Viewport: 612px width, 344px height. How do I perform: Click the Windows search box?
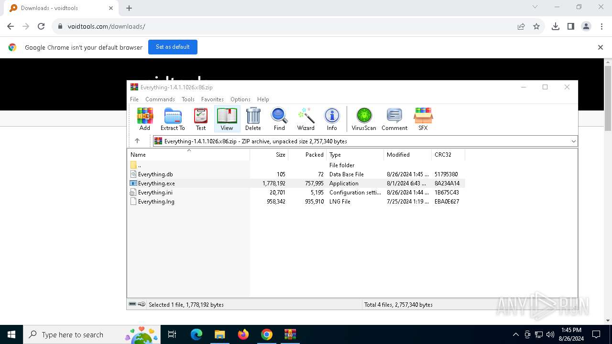92,334
